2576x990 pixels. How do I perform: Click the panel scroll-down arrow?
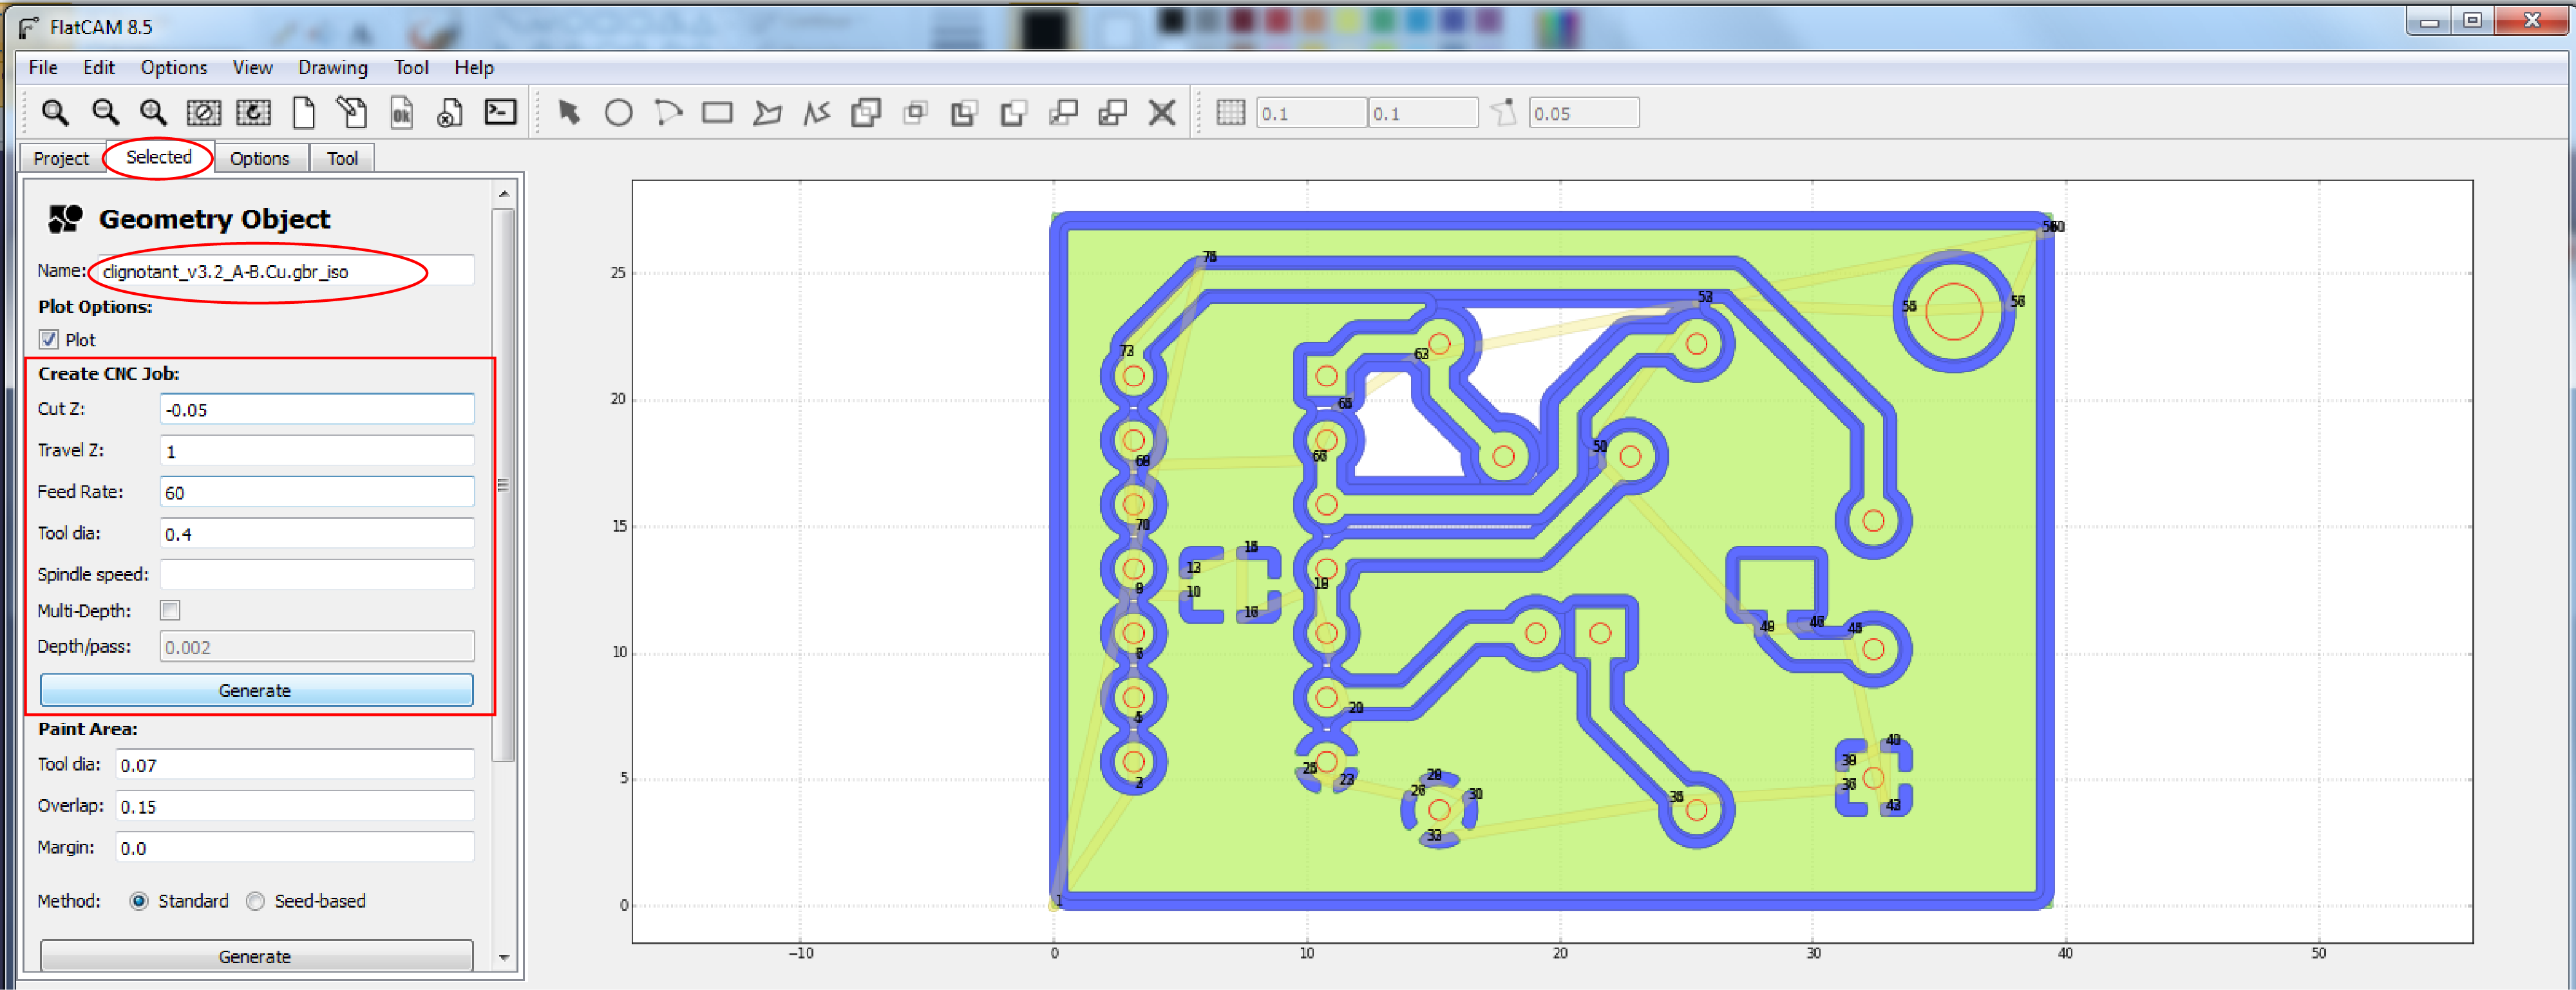[x=504, y=957]
